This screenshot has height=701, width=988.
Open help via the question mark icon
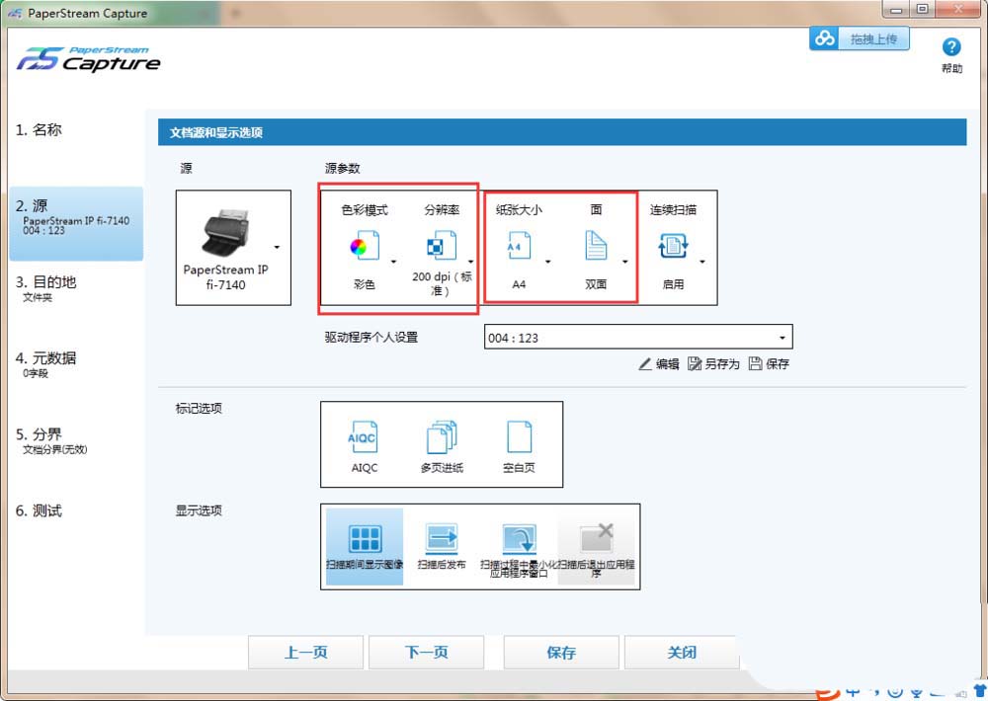click(951, 47)
